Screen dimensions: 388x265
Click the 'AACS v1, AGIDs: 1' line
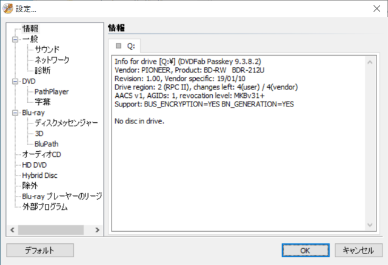click(190, 96)
